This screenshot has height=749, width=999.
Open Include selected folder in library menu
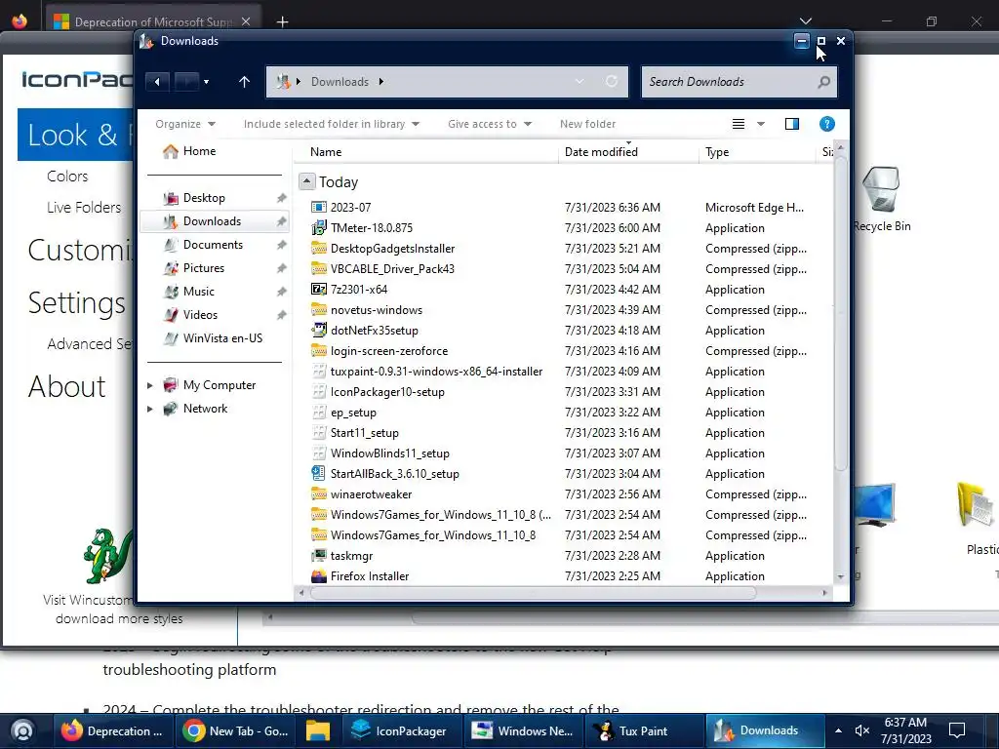(x=332, y=124)
